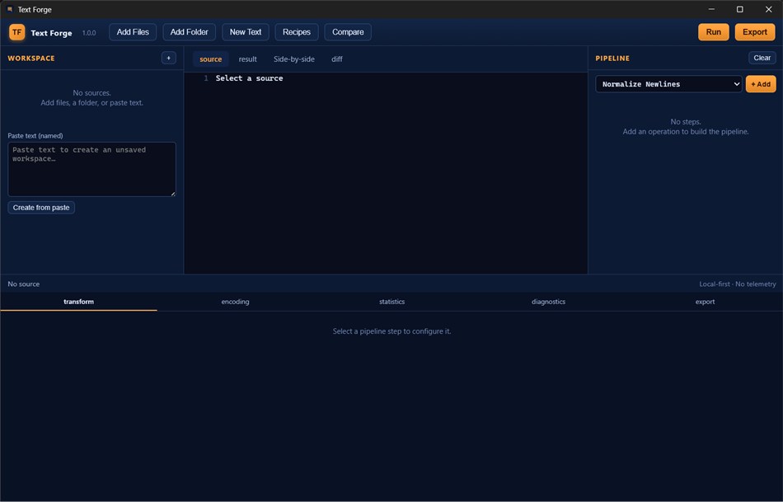
Task: Click the 'No source' status text
Action: click(x=23, y=284)
